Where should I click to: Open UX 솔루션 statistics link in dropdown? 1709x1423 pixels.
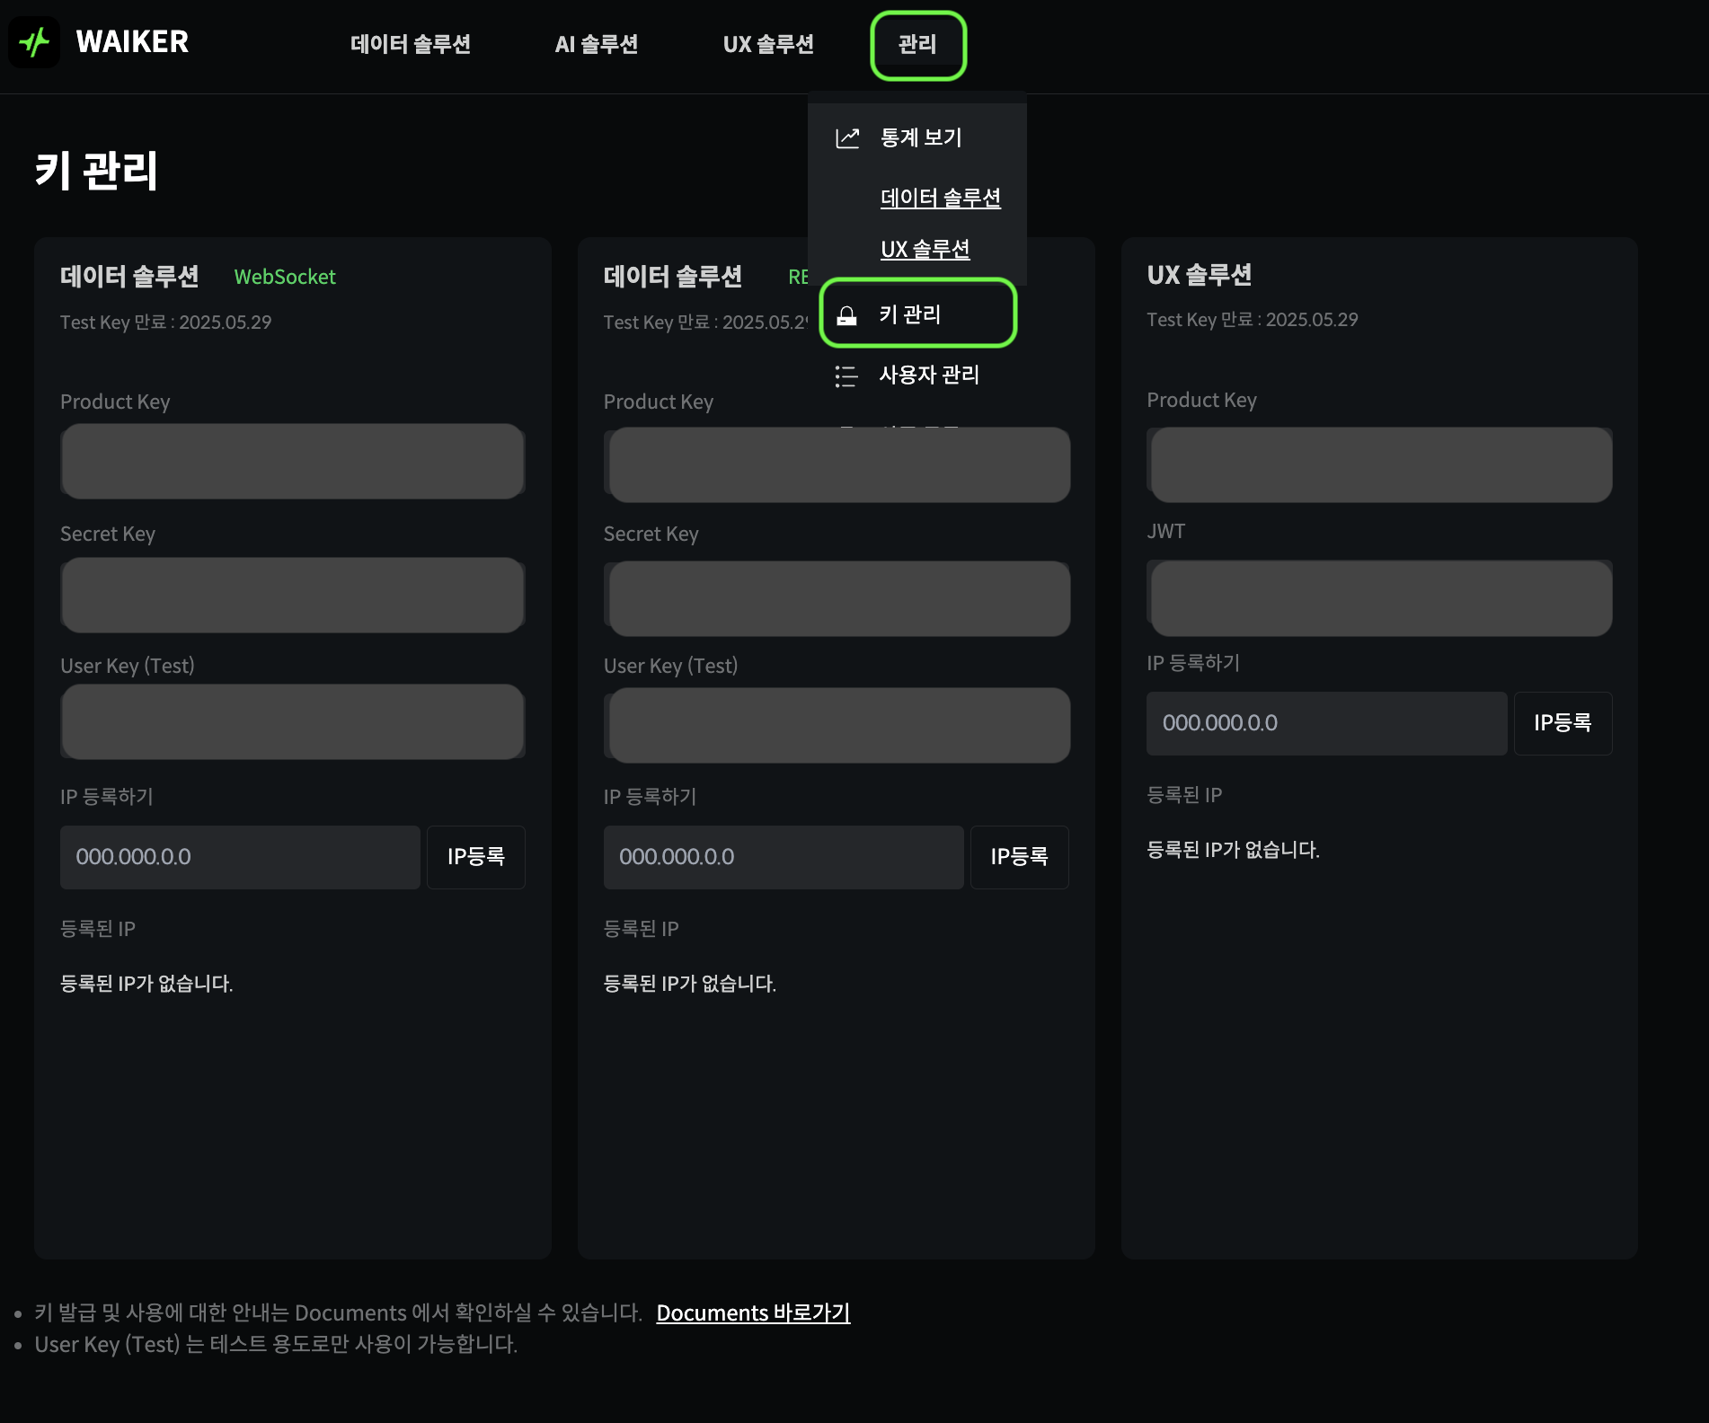(x=925, y=249)
